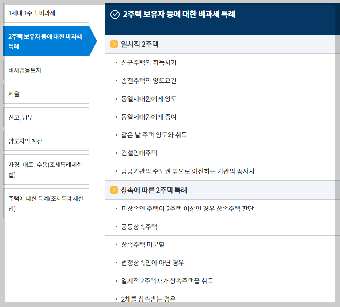Open the 1세대 1주택 비과세 menu
This screenshot has height=307, width=340.
(x=46, y=13)
